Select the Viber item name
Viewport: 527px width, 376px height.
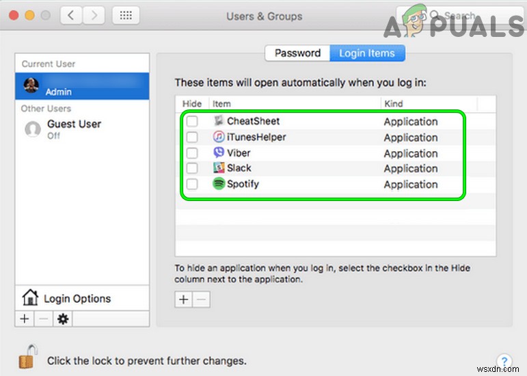(239, 153)
